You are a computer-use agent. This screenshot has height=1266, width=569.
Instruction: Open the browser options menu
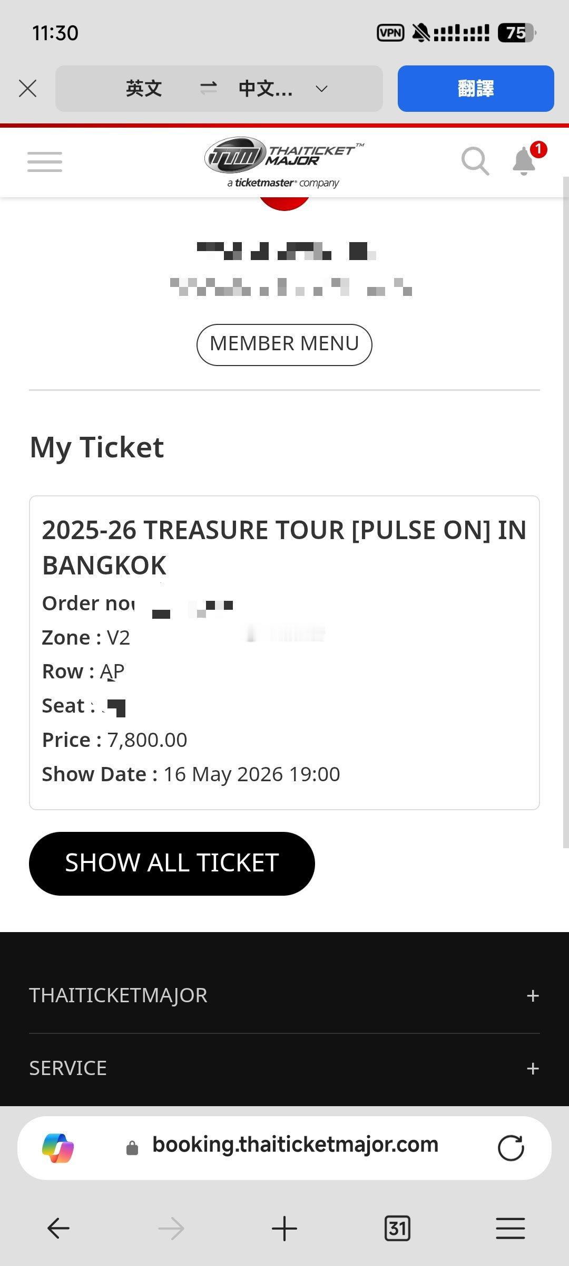point(510,1229)
